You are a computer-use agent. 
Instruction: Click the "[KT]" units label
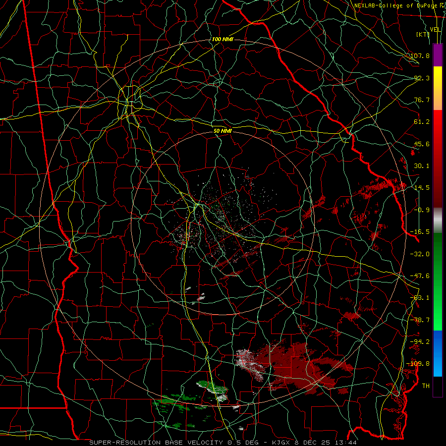pos(423,34)
